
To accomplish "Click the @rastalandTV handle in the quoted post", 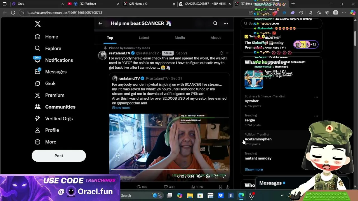I will pos(157,78).
